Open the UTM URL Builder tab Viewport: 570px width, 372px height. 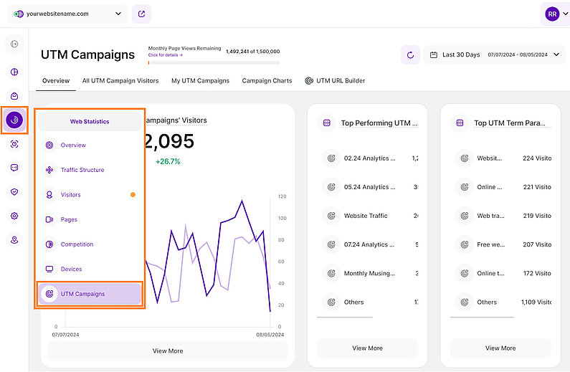pyautogui.click(x=335, y=81)
